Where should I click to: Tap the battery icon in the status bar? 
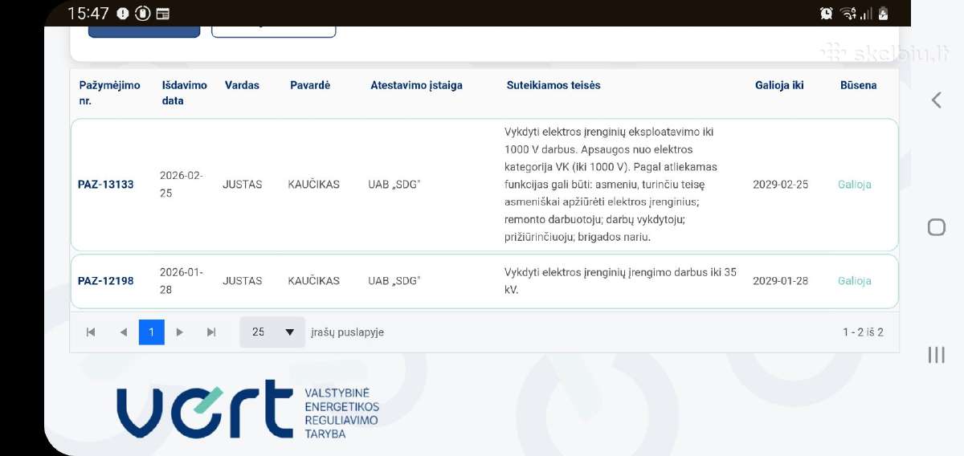pos(883,13)
